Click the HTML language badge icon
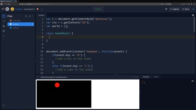 [x=38, y=9]
